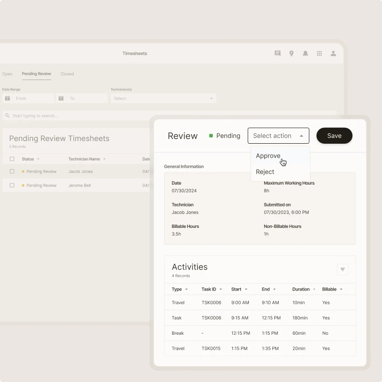This screenshot has height=382, width=382.
Task: Click the green Pending status indicator
Action: tap(211, 136)
